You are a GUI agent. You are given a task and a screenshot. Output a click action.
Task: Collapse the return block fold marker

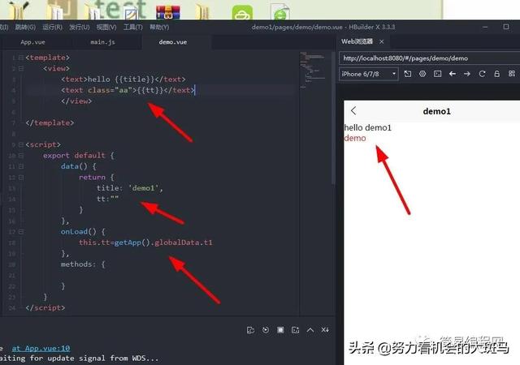point(21,178)
